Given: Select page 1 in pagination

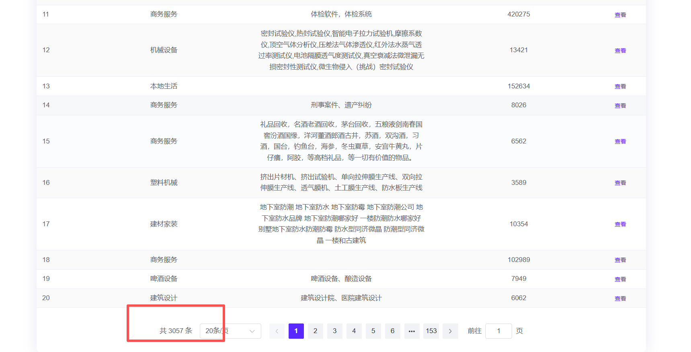Looking at the screenshot, I should pos(296,331).
